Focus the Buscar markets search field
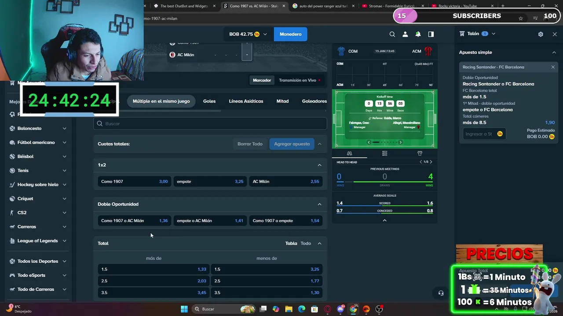 [x=210, y=124]
